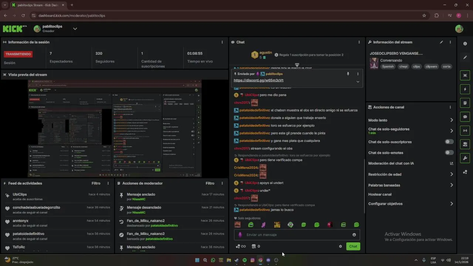473x266 pixels.
Task: Toggle the stream preview panel sidebar icon
Action: (x=465, y=75)
